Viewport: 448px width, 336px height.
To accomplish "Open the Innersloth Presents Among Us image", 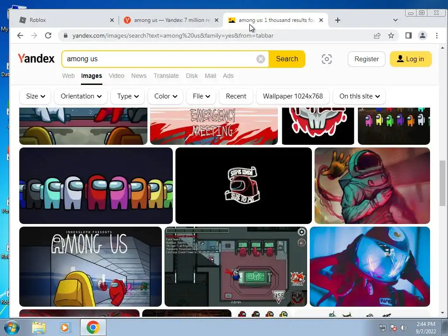I will tap(90, 266).
